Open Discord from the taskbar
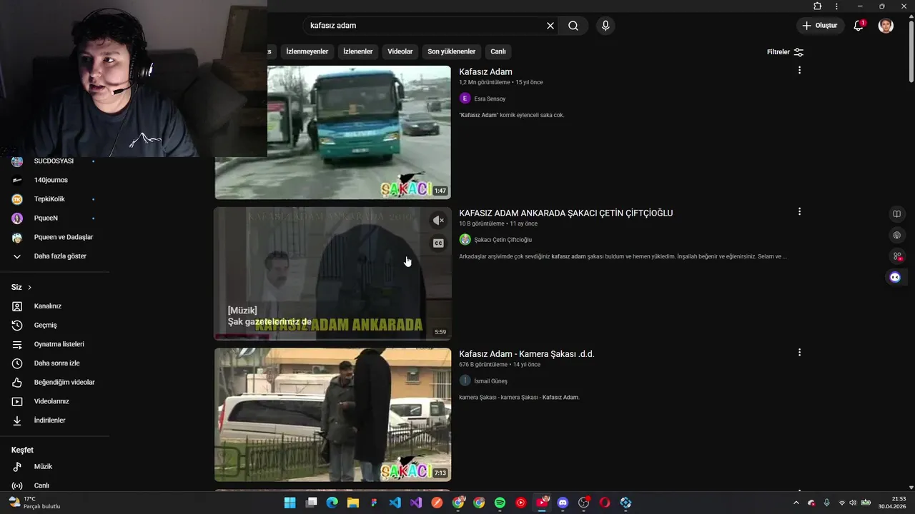 [563, 503]
